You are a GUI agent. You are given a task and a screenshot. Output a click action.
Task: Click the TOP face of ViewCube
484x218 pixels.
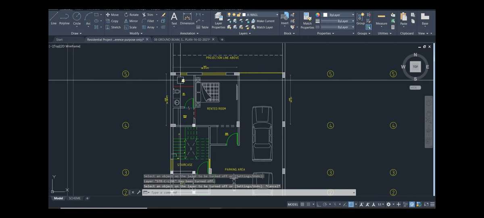(415, 67)
